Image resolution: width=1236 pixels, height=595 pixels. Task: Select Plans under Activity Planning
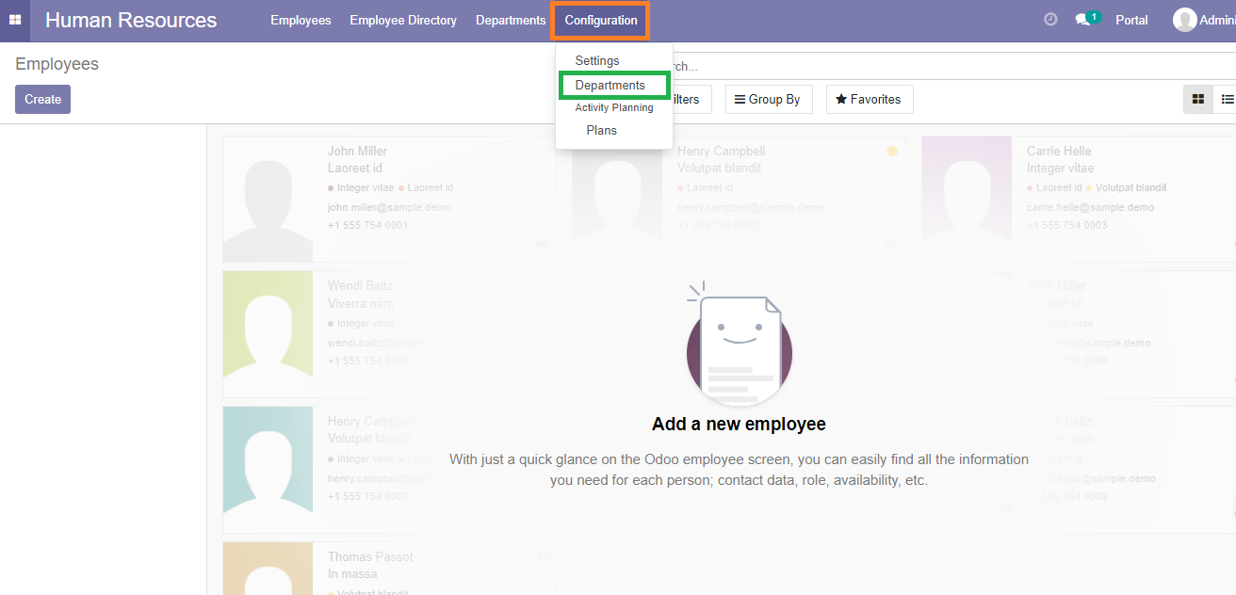602,130
